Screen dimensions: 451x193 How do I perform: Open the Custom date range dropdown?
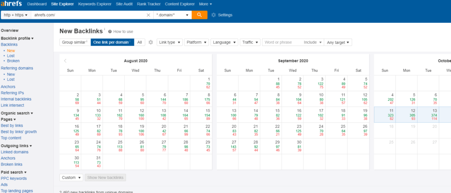point(71,178)
